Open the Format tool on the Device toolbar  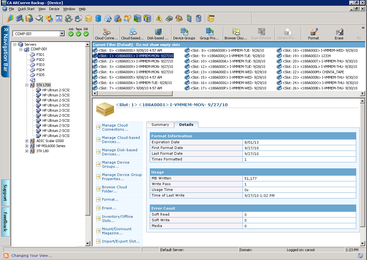coord(313,33)
